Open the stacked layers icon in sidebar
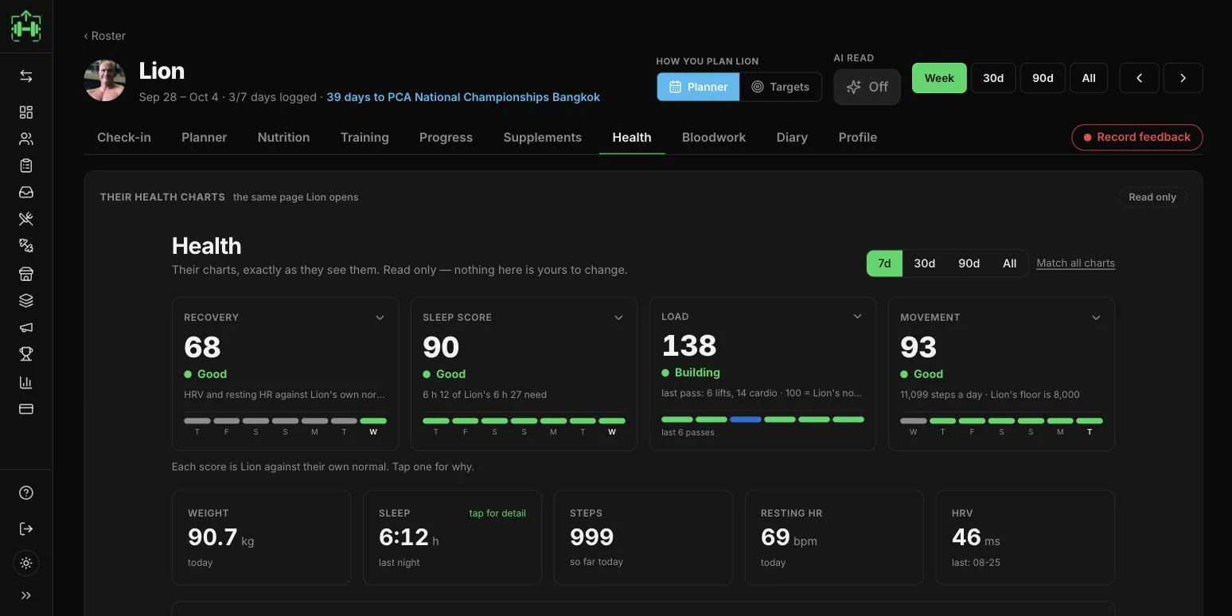The image size is (1232, 616). pyautogui.click(x=26, y=300)
